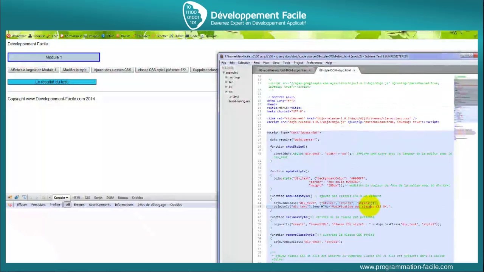The height and width of the screenshot is (272, 484).
Task: Switch to the Firebug HTML tab
Action: pyautogui.click(x=76, y=198)
